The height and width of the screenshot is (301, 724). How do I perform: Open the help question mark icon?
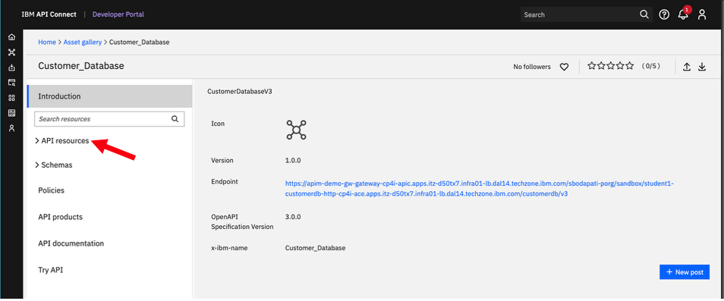[664, 14]
